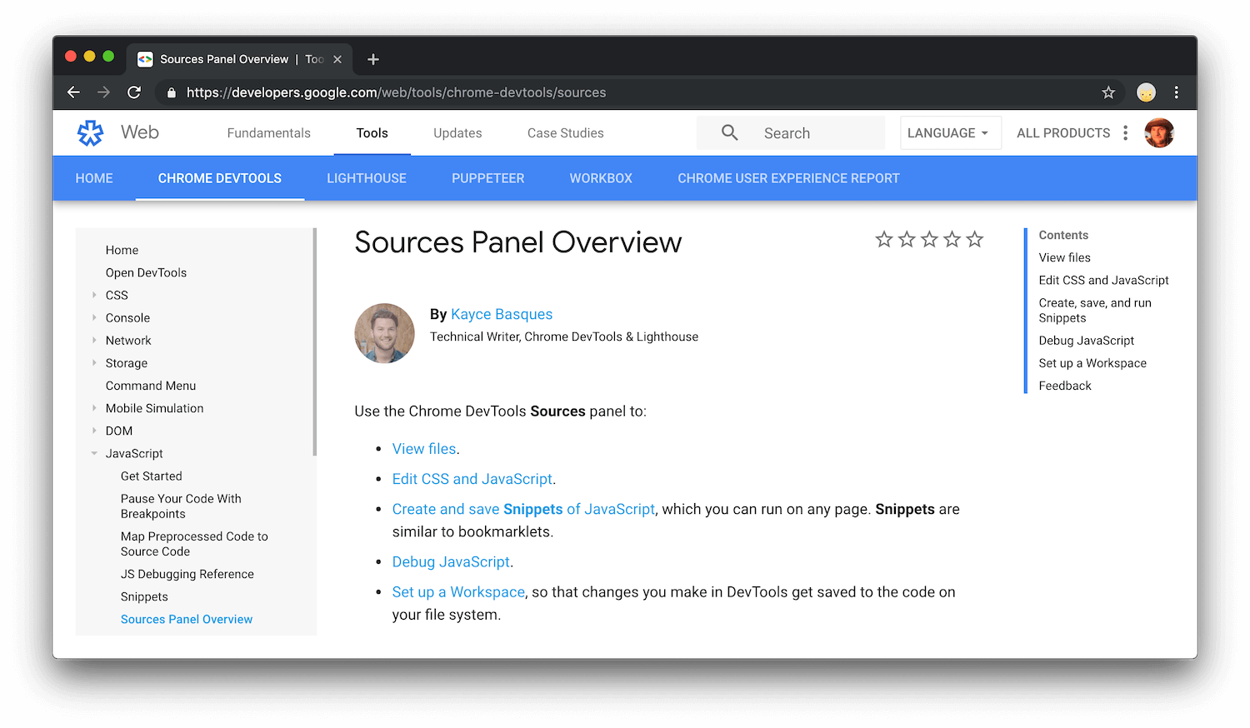Image resolution: width=1250 pixels, height=728 pixels.
Task: Click Kayce Basques' author photo
Action: [384, 333]
